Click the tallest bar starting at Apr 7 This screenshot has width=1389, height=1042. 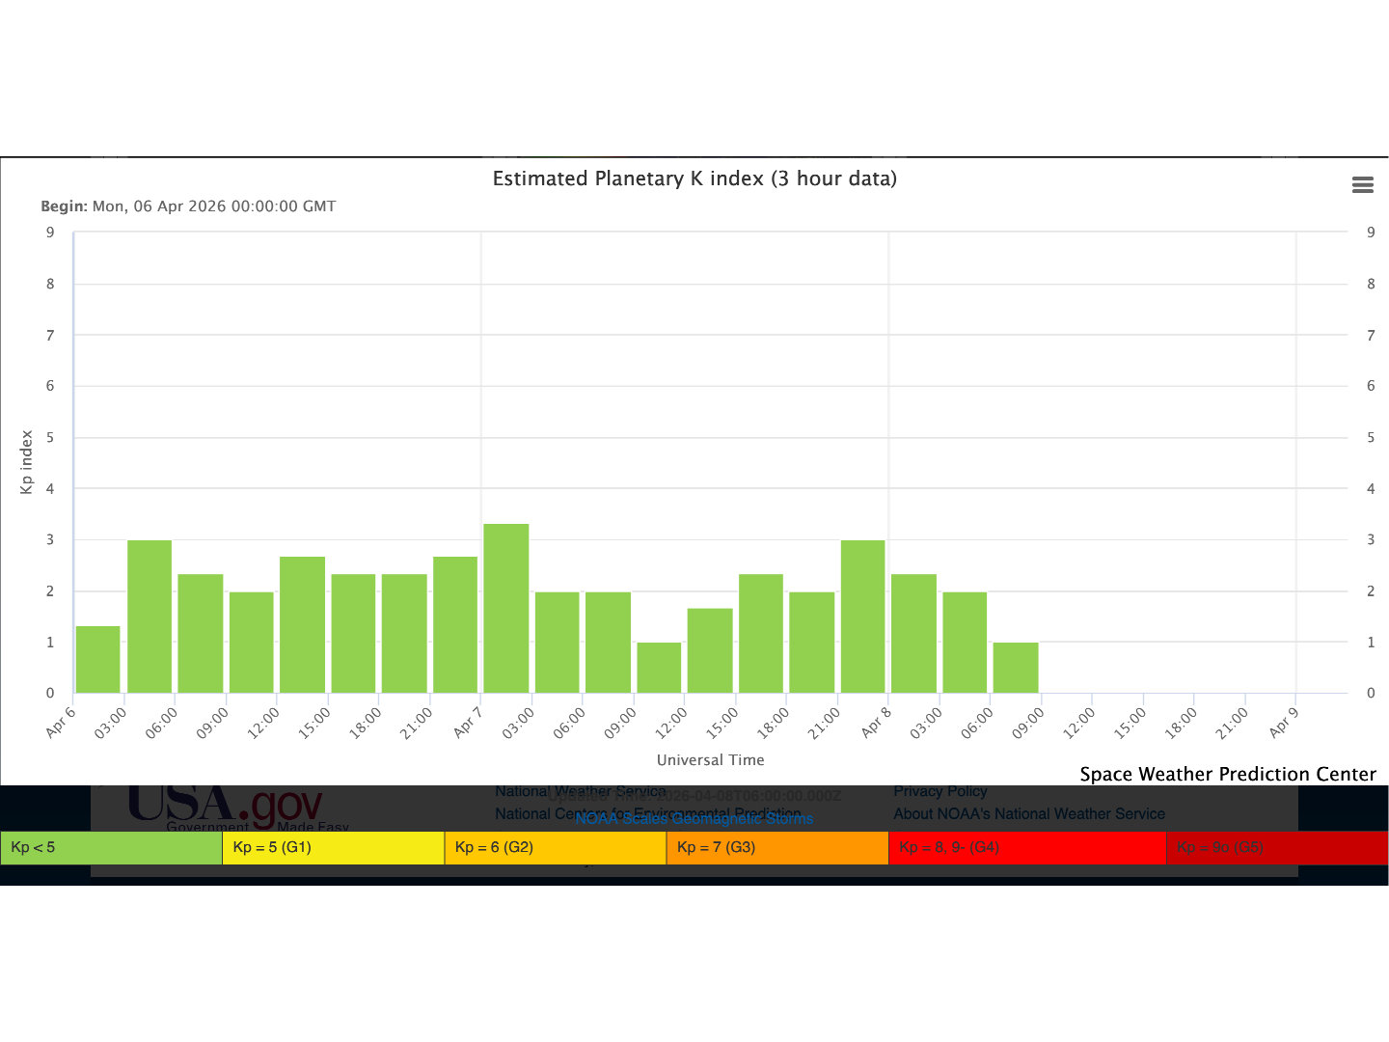point(506,609)
